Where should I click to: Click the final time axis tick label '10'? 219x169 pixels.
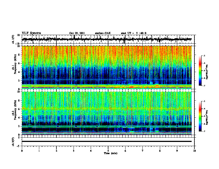[x=194, y=151]
